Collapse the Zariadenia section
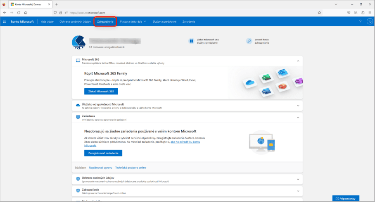 (298, 117)
